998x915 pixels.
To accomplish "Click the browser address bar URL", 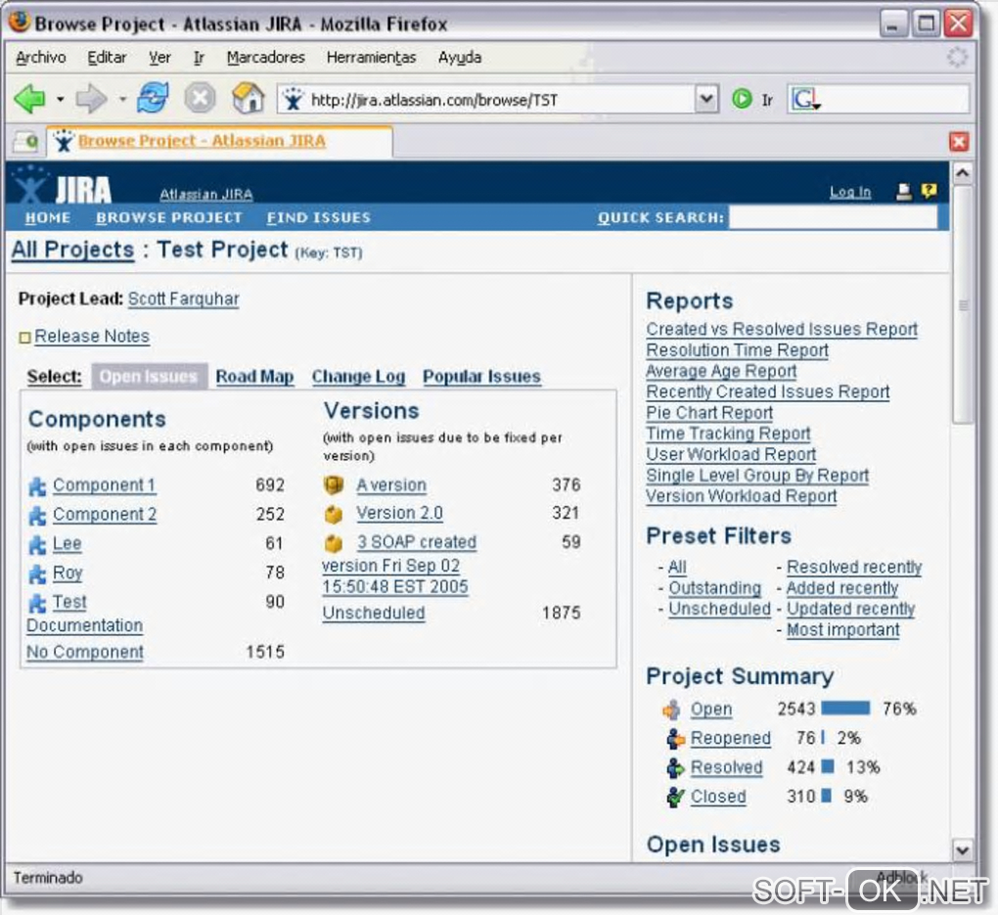I will pyautogui.click(x=434, y=100).
